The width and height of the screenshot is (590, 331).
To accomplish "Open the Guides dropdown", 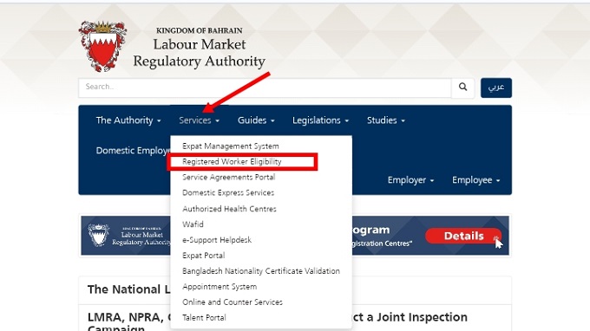I will 256,120.
